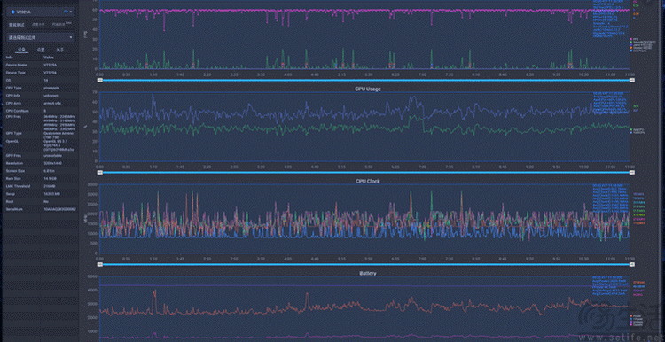Click the CPU Freq label
The image size is (665, 342).
tap(13, 116)
